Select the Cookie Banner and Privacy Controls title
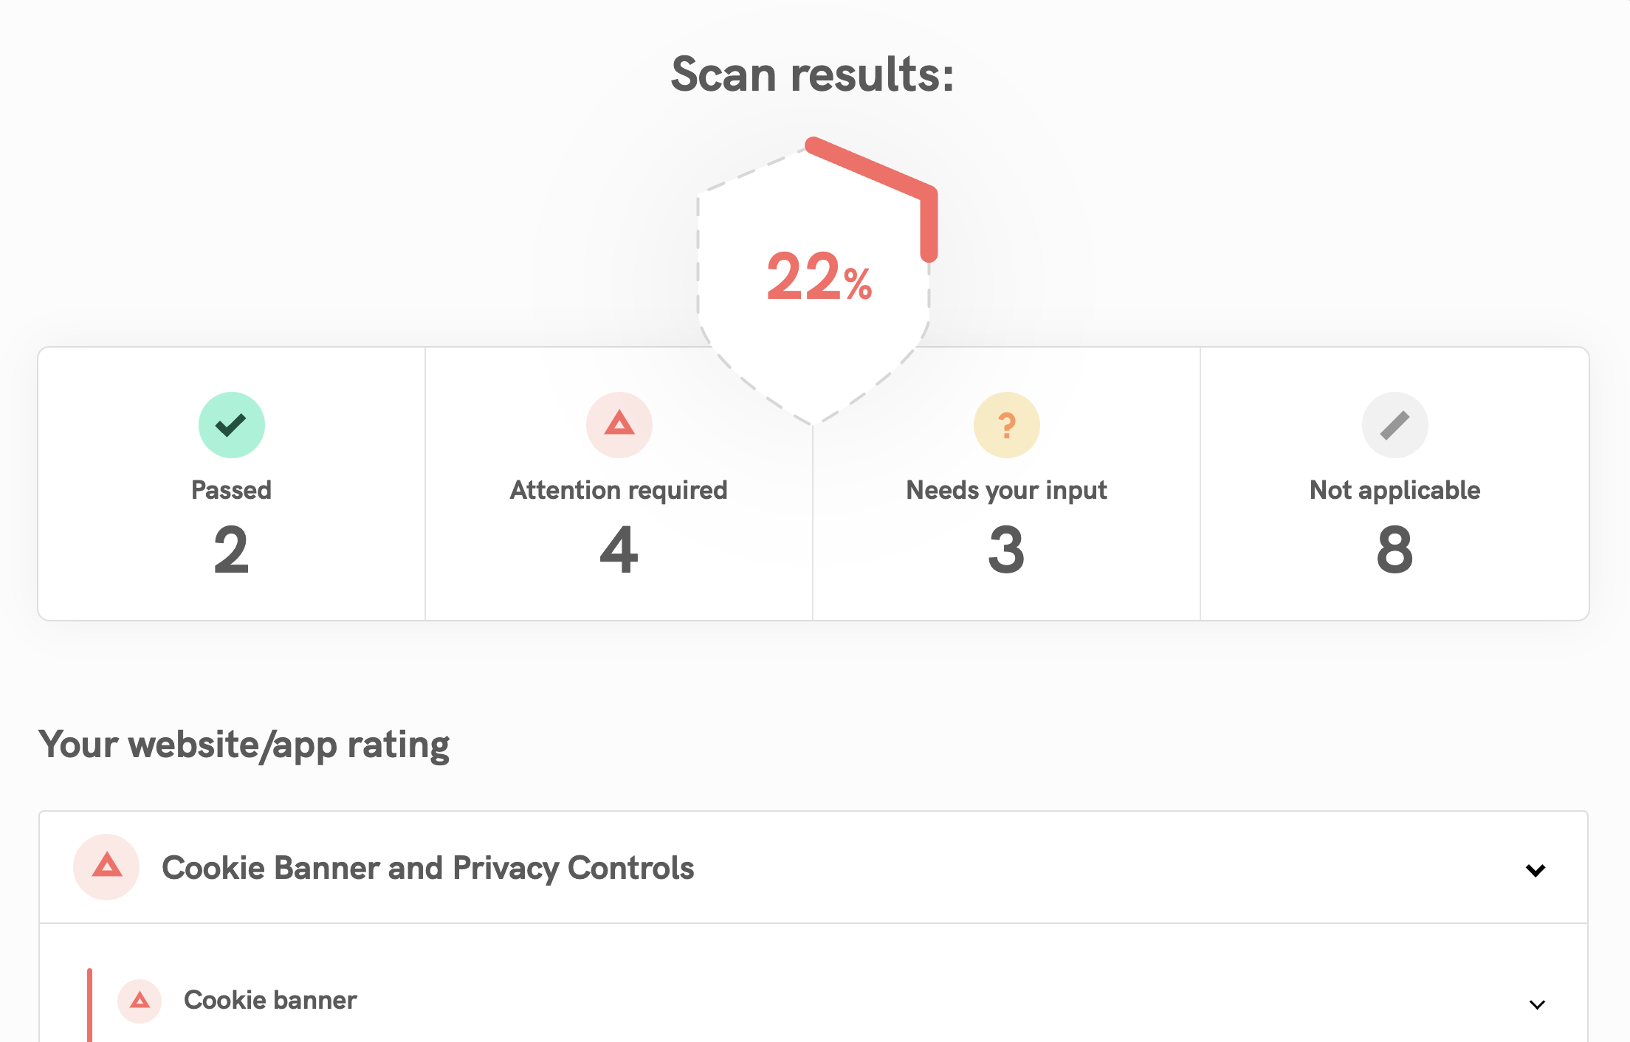This screenshot has height=1042, width=1630. click(x=427, y=868)
